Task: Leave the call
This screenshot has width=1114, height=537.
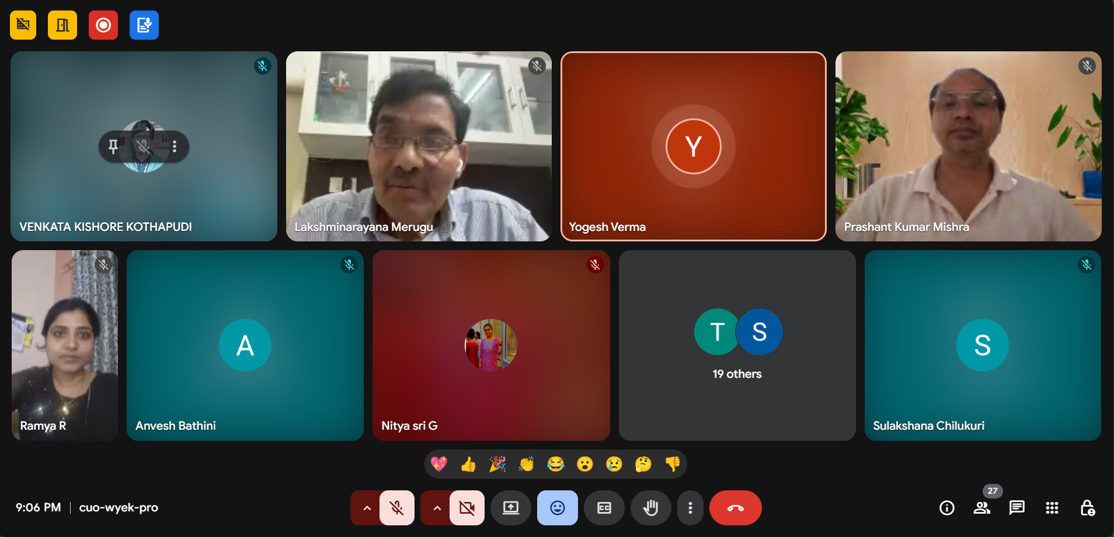Action: (735, 508)
